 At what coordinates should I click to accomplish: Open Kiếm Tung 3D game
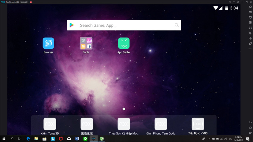tap(50, 124)
